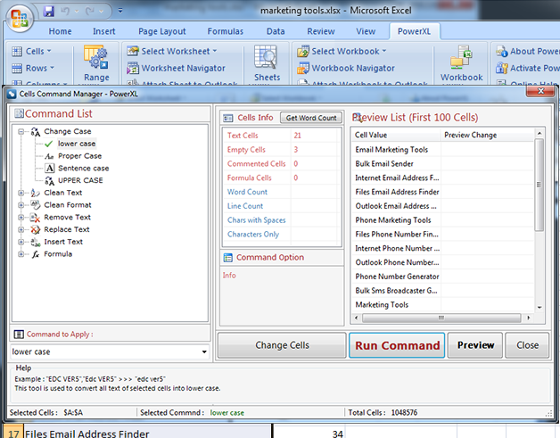
Task: Launch the Worksheet Navigator
Action: [x=176, y=68]
